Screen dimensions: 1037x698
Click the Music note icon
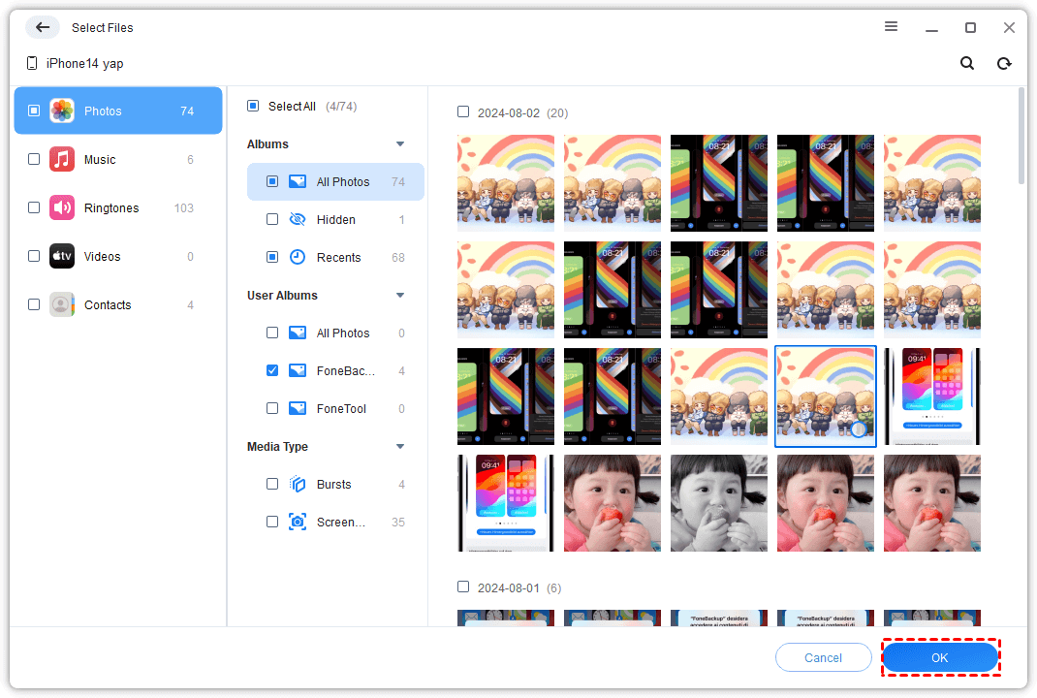coord(62,159)
